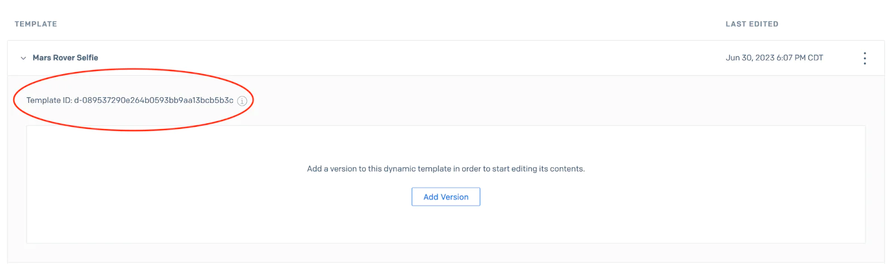Click the Template ID d-089537290e264b0593bb9aa13bcb5b3c text
This screenshot has width=892, height=264.
click(130, 101)
